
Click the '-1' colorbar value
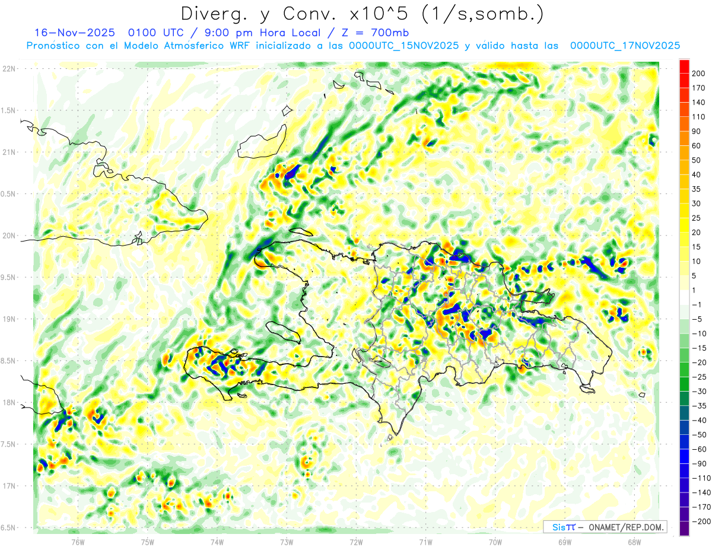pyautogui.click(x=697, y=305)
